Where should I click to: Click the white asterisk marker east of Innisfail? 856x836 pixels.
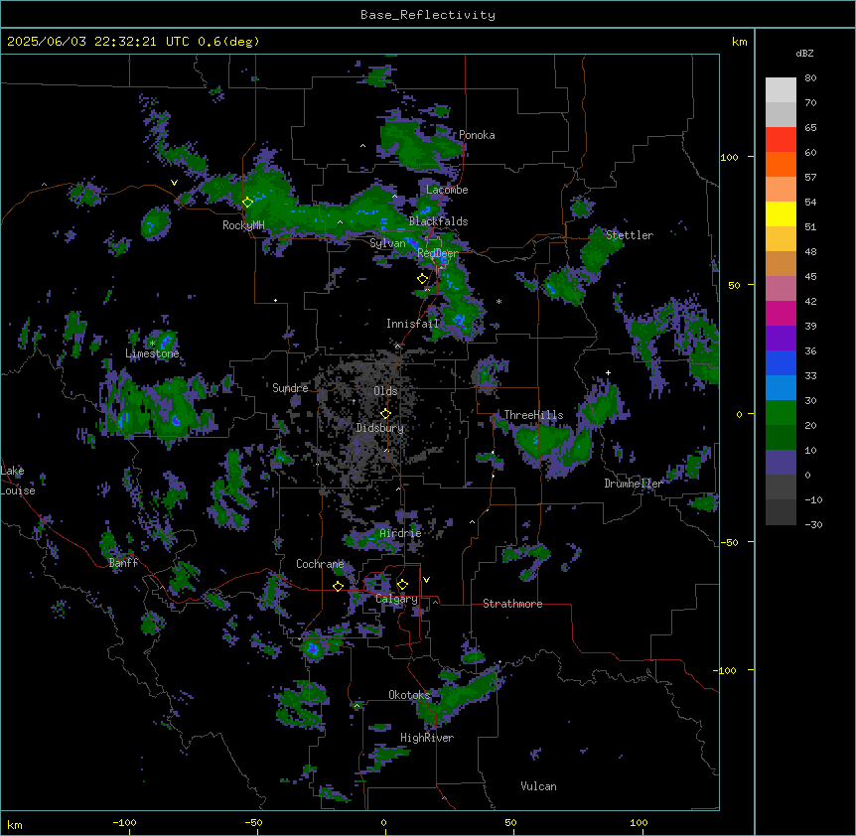click(499, 301)
